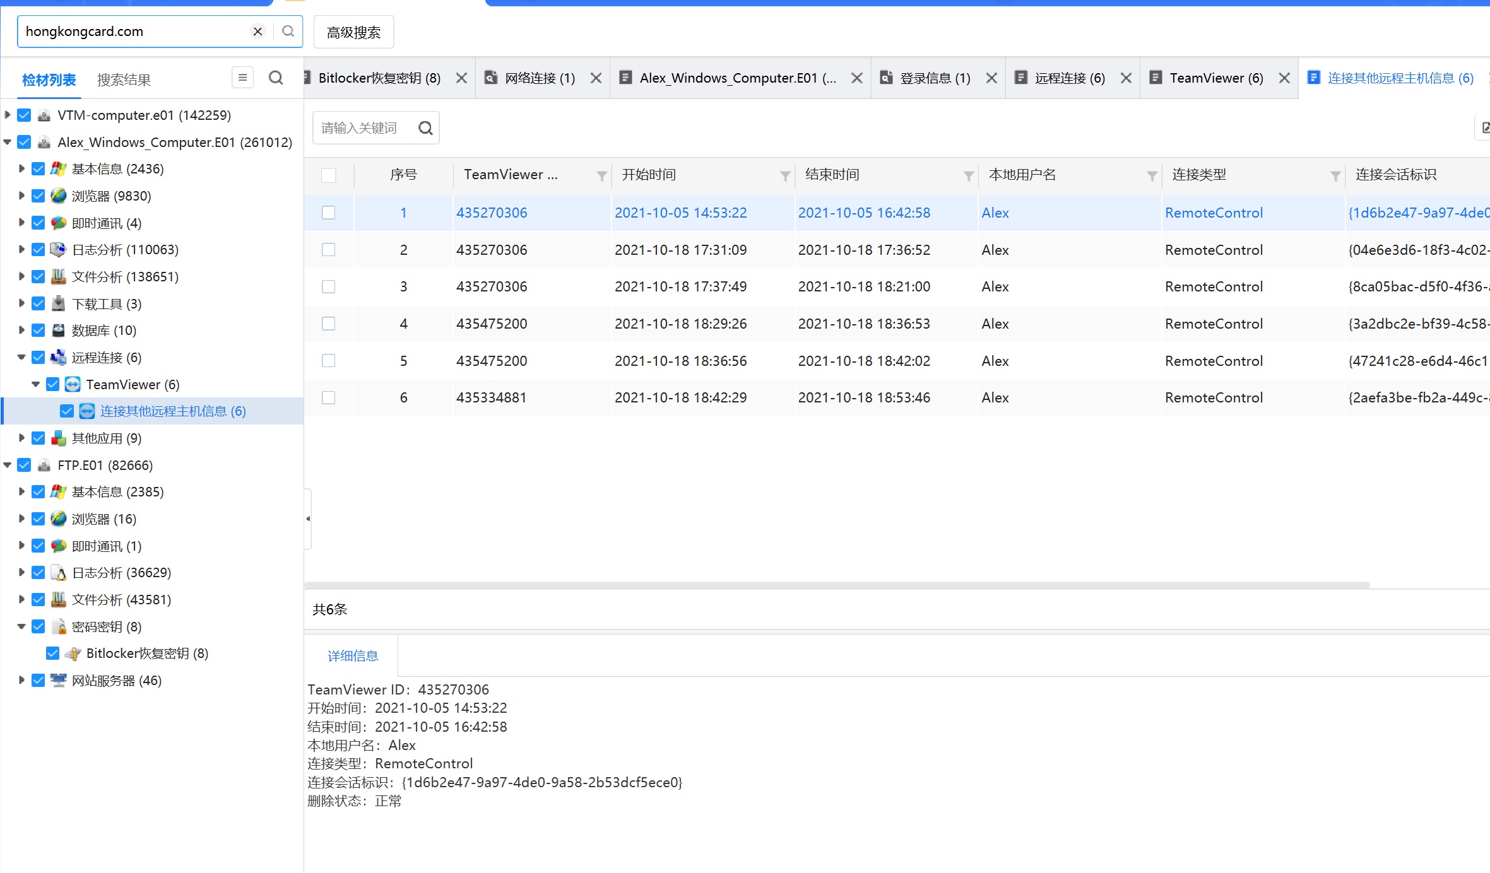Image resolution: width=1490 pixels, height=873 pixels.
Task: Filter the 本地用户名 column
Action: click(1152, 176)
